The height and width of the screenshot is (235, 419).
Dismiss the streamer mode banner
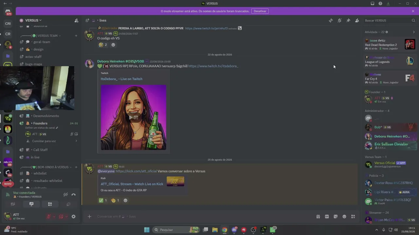pyautogui.click(x=413, y=11)
